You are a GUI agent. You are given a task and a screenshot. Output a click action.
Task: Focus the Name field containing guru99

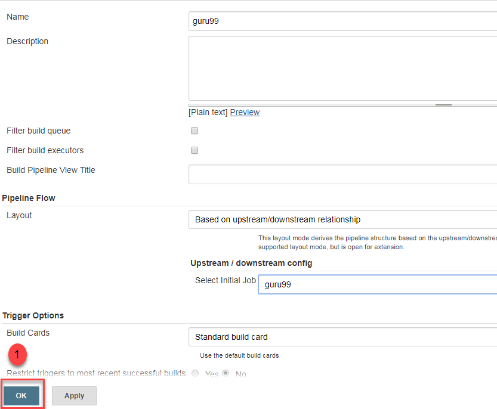point(342,21)
